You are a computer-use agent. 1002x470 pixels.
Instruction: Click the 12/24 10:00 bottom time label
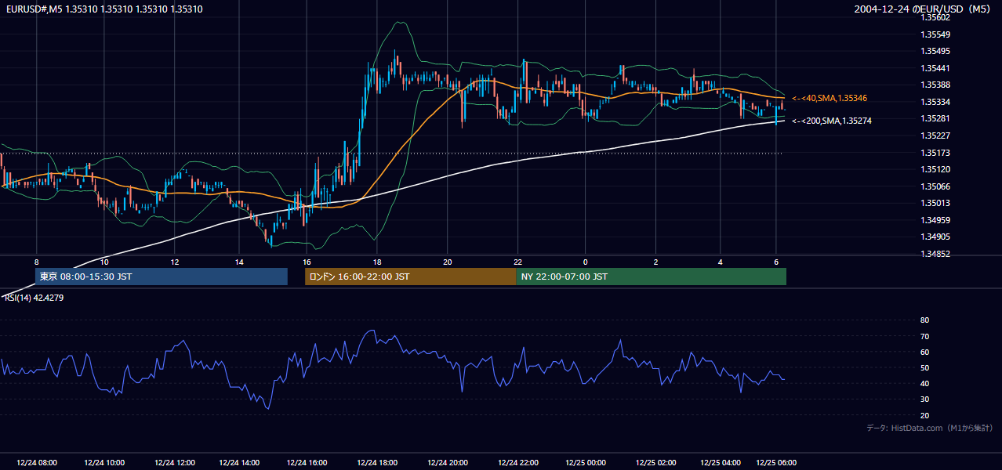click(106, 462)
